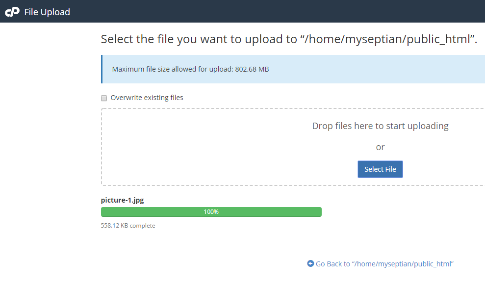Click the File Upload header title
The height and width of the screenshot is (286, 485).
point(47,12)
